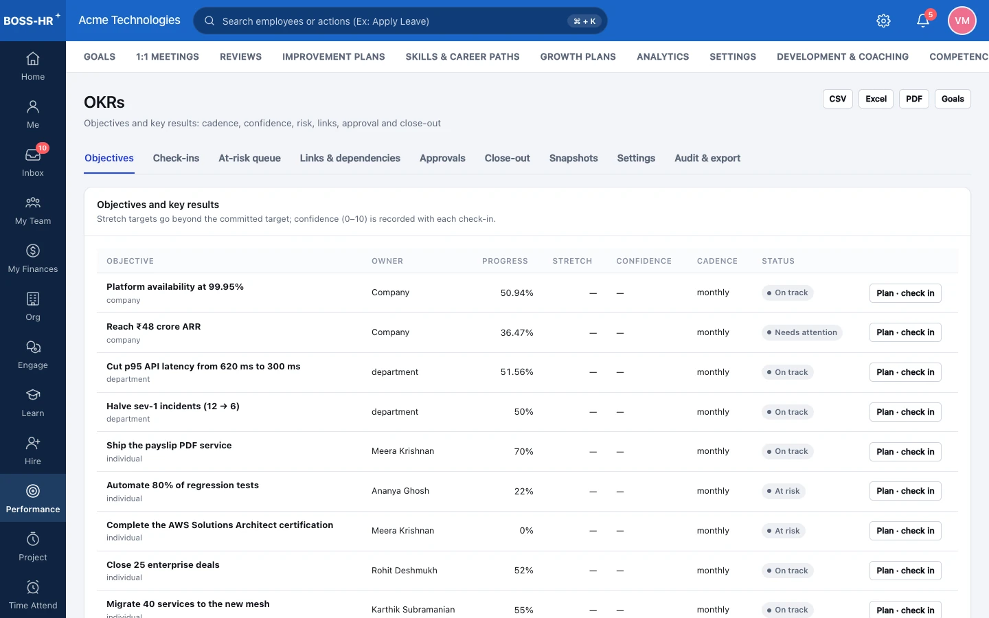Focus the search employees or actions field
The image size is (989, 618).
pyautogui.click(x=400, y=21)
